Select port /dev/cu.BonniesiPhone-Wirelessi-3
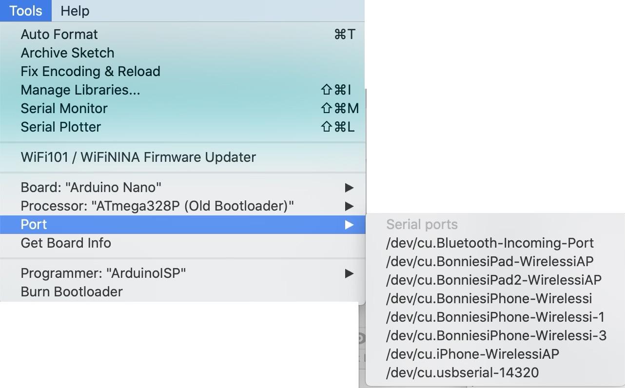Screen dimensions: 625x388 click(x=496, y=335)
